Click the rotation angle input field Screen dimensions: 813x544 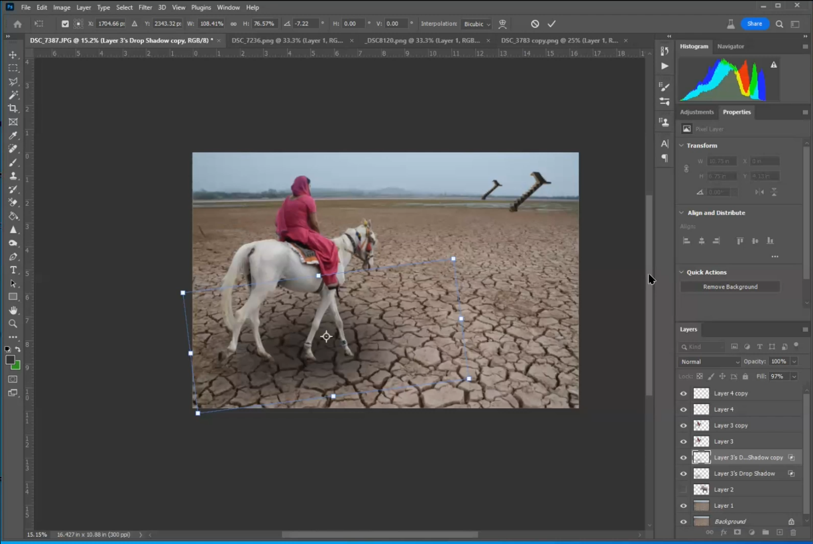coord(306,24)
